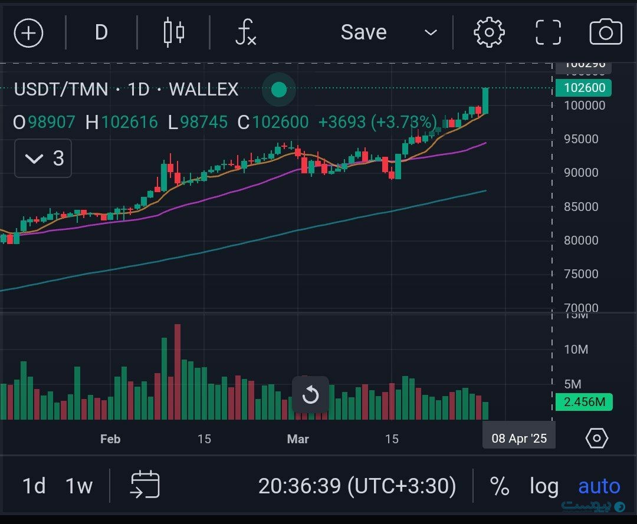This screenshot has height=524, width=637.
Task: Select the 1w date range
Action: (x=79, y=486)
